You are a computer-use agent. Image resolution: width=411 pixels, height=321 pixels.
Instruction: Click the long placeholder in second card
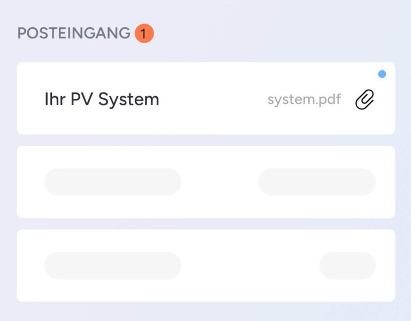[112, 182]
